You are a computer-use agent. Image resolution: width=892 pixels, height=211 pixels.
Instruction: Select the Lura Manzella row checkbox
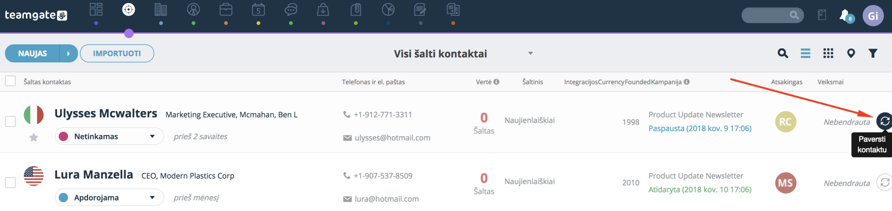tap(10, 182)
